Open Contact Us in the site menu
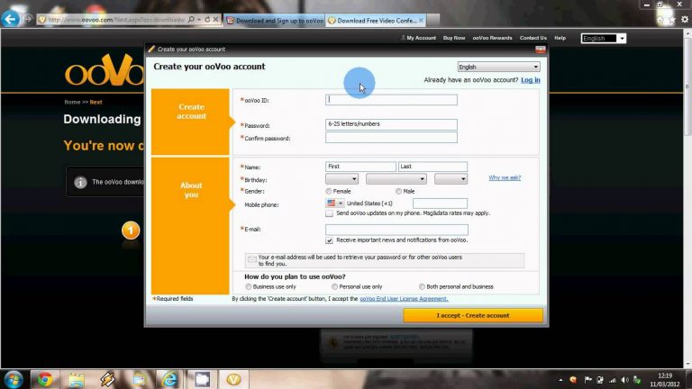 (533, 38)
